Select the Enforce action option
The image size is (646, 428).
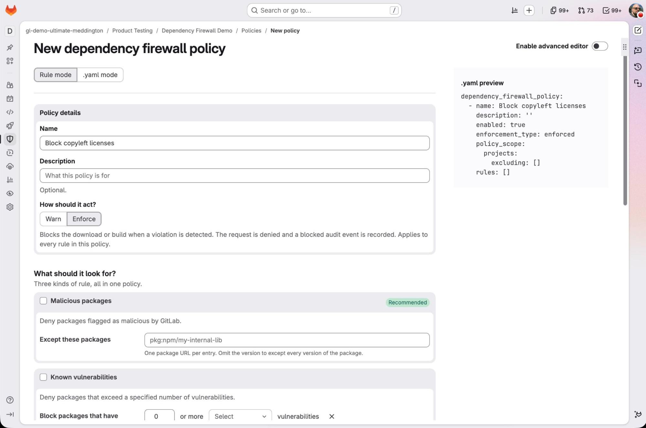click(84, 219)
